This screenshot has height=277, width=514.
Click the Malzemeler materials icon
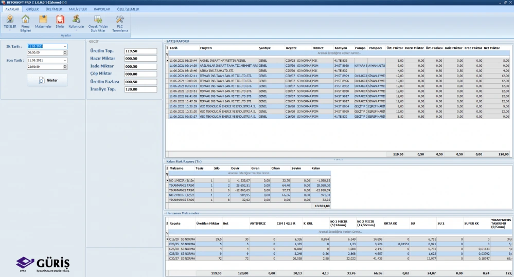coord(43,19)
